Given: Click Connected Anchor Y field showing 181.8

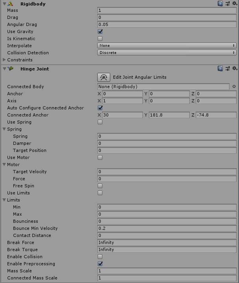Looking at the screenshot, I should point(169,115).
